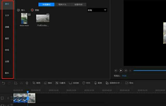Click the previous frame button in preview
The width and height of the screenshot is (166, 106).
(x=116, y=71)
